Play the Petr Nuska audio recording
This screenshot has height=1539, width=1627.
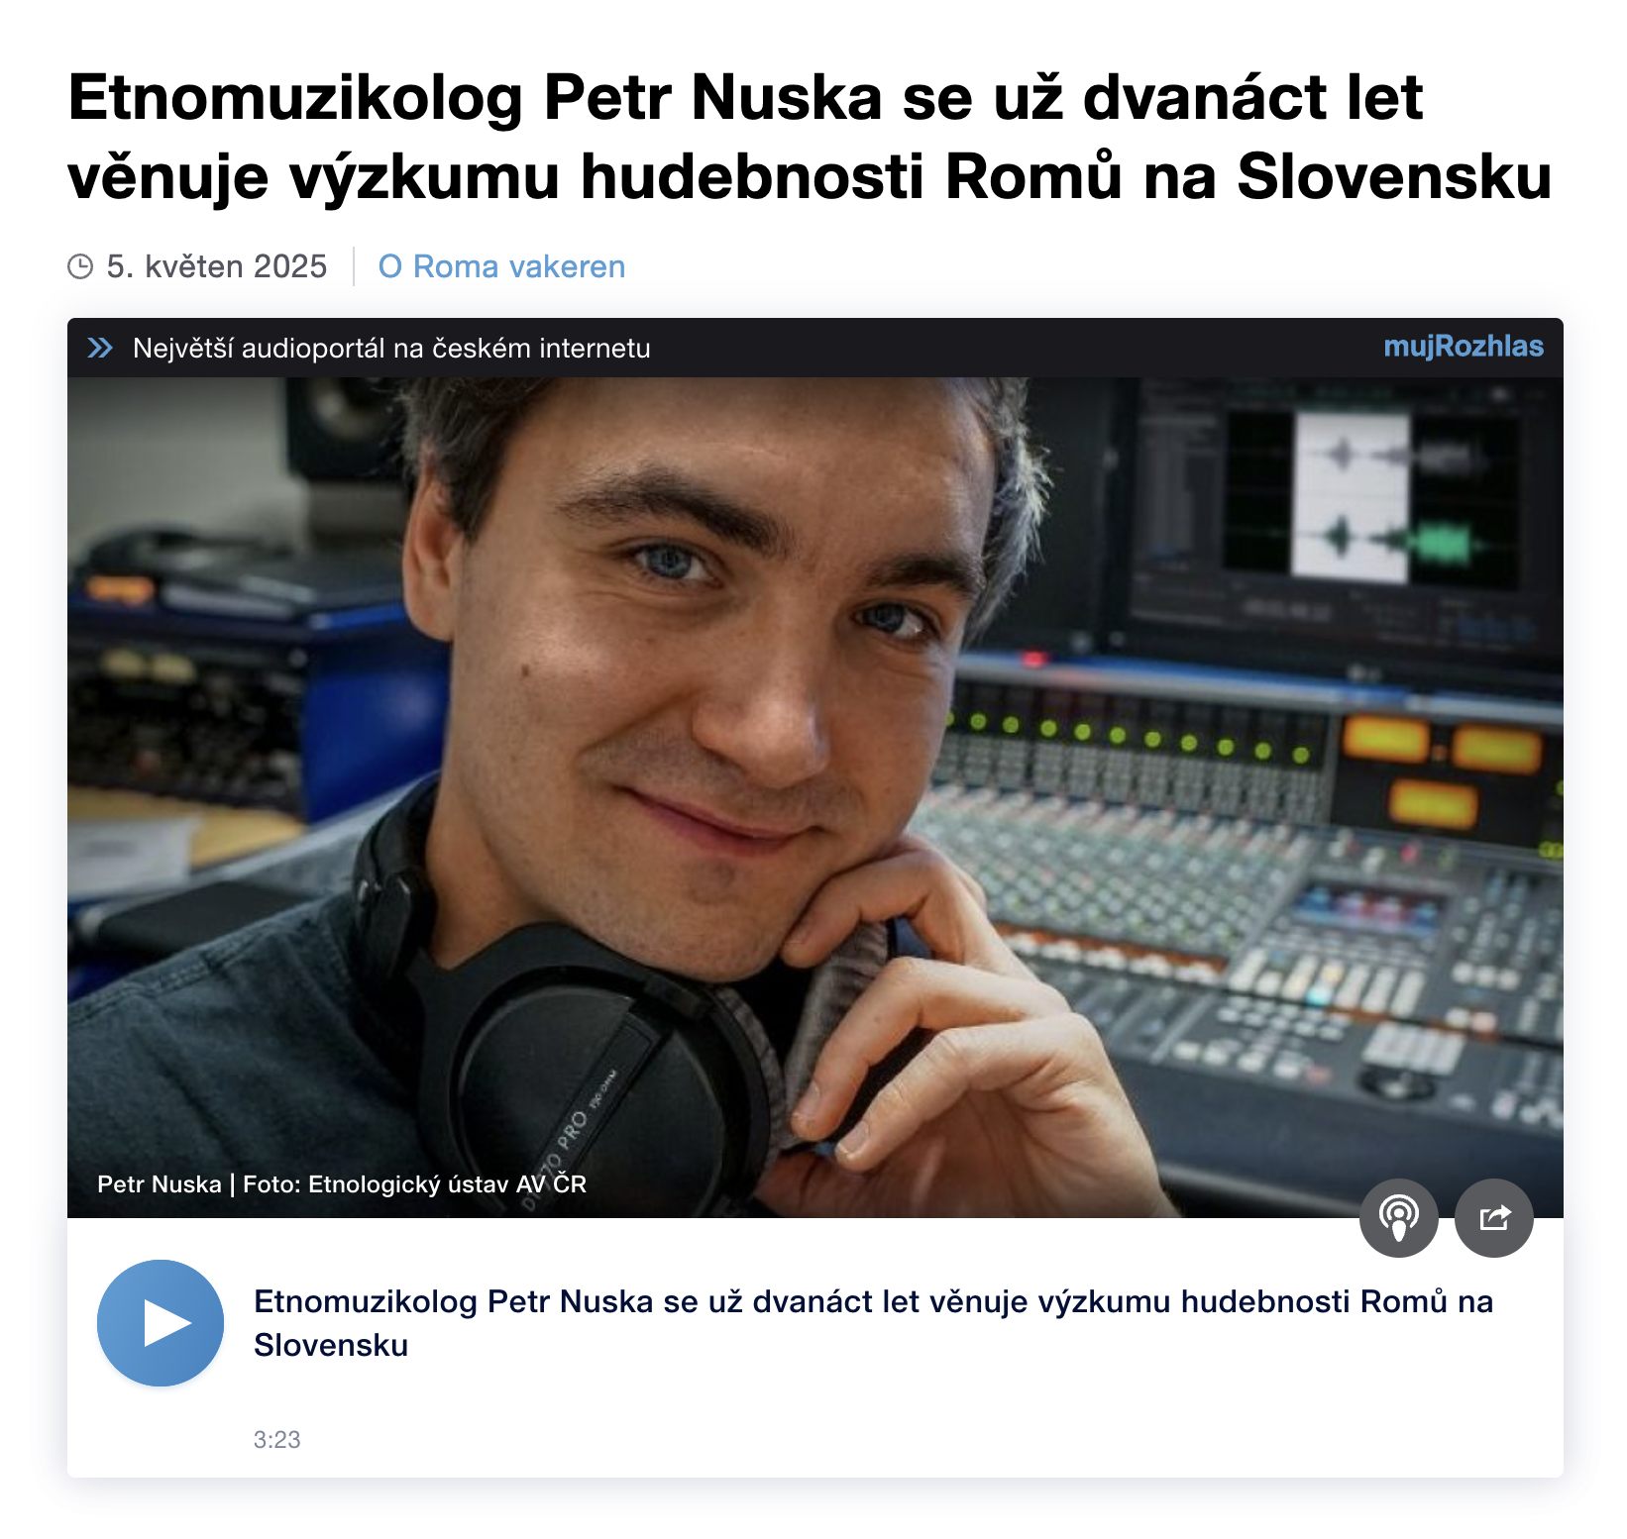(x=161, y=1322)
